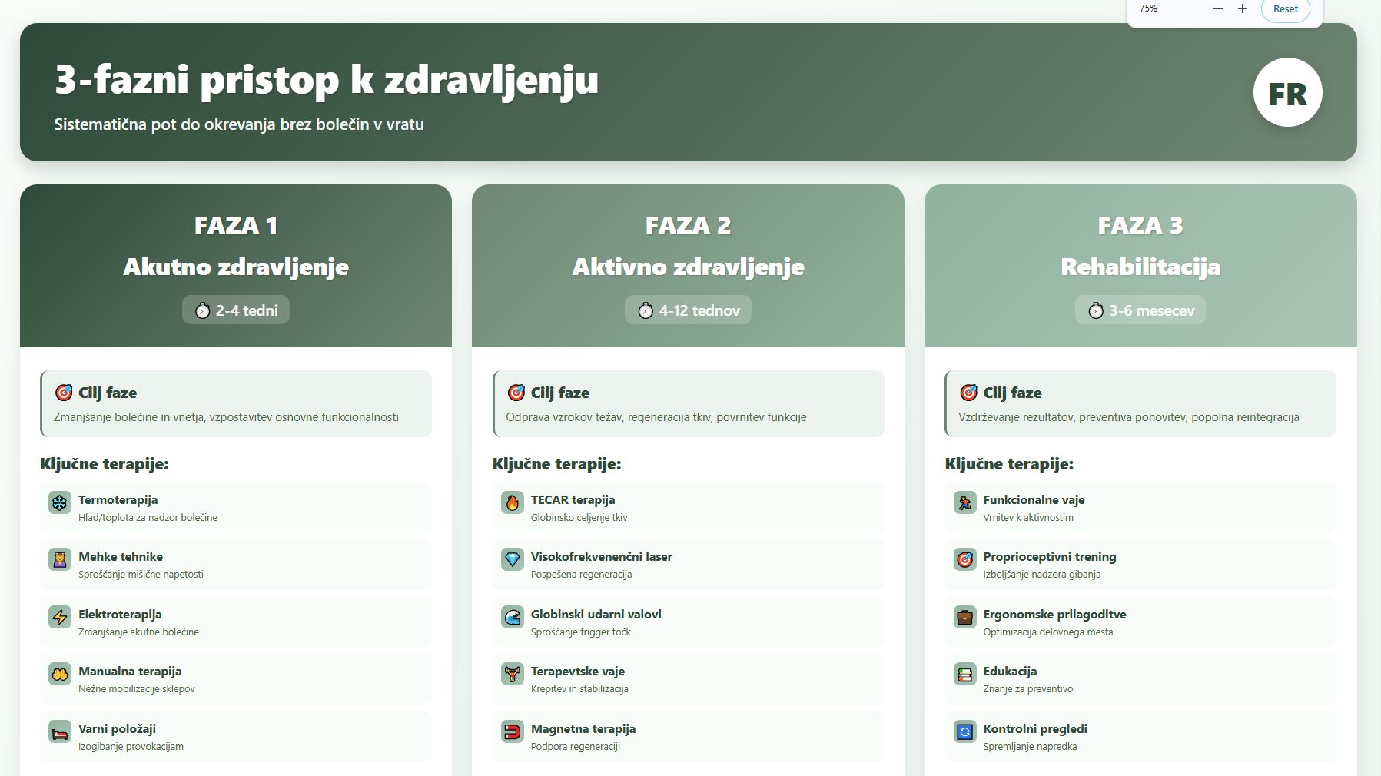Image resolution: width=1381 pixels, height=776 pixels.
Task: Click the Nežne mobilizacije sklepov description
Action: [137, 689]
